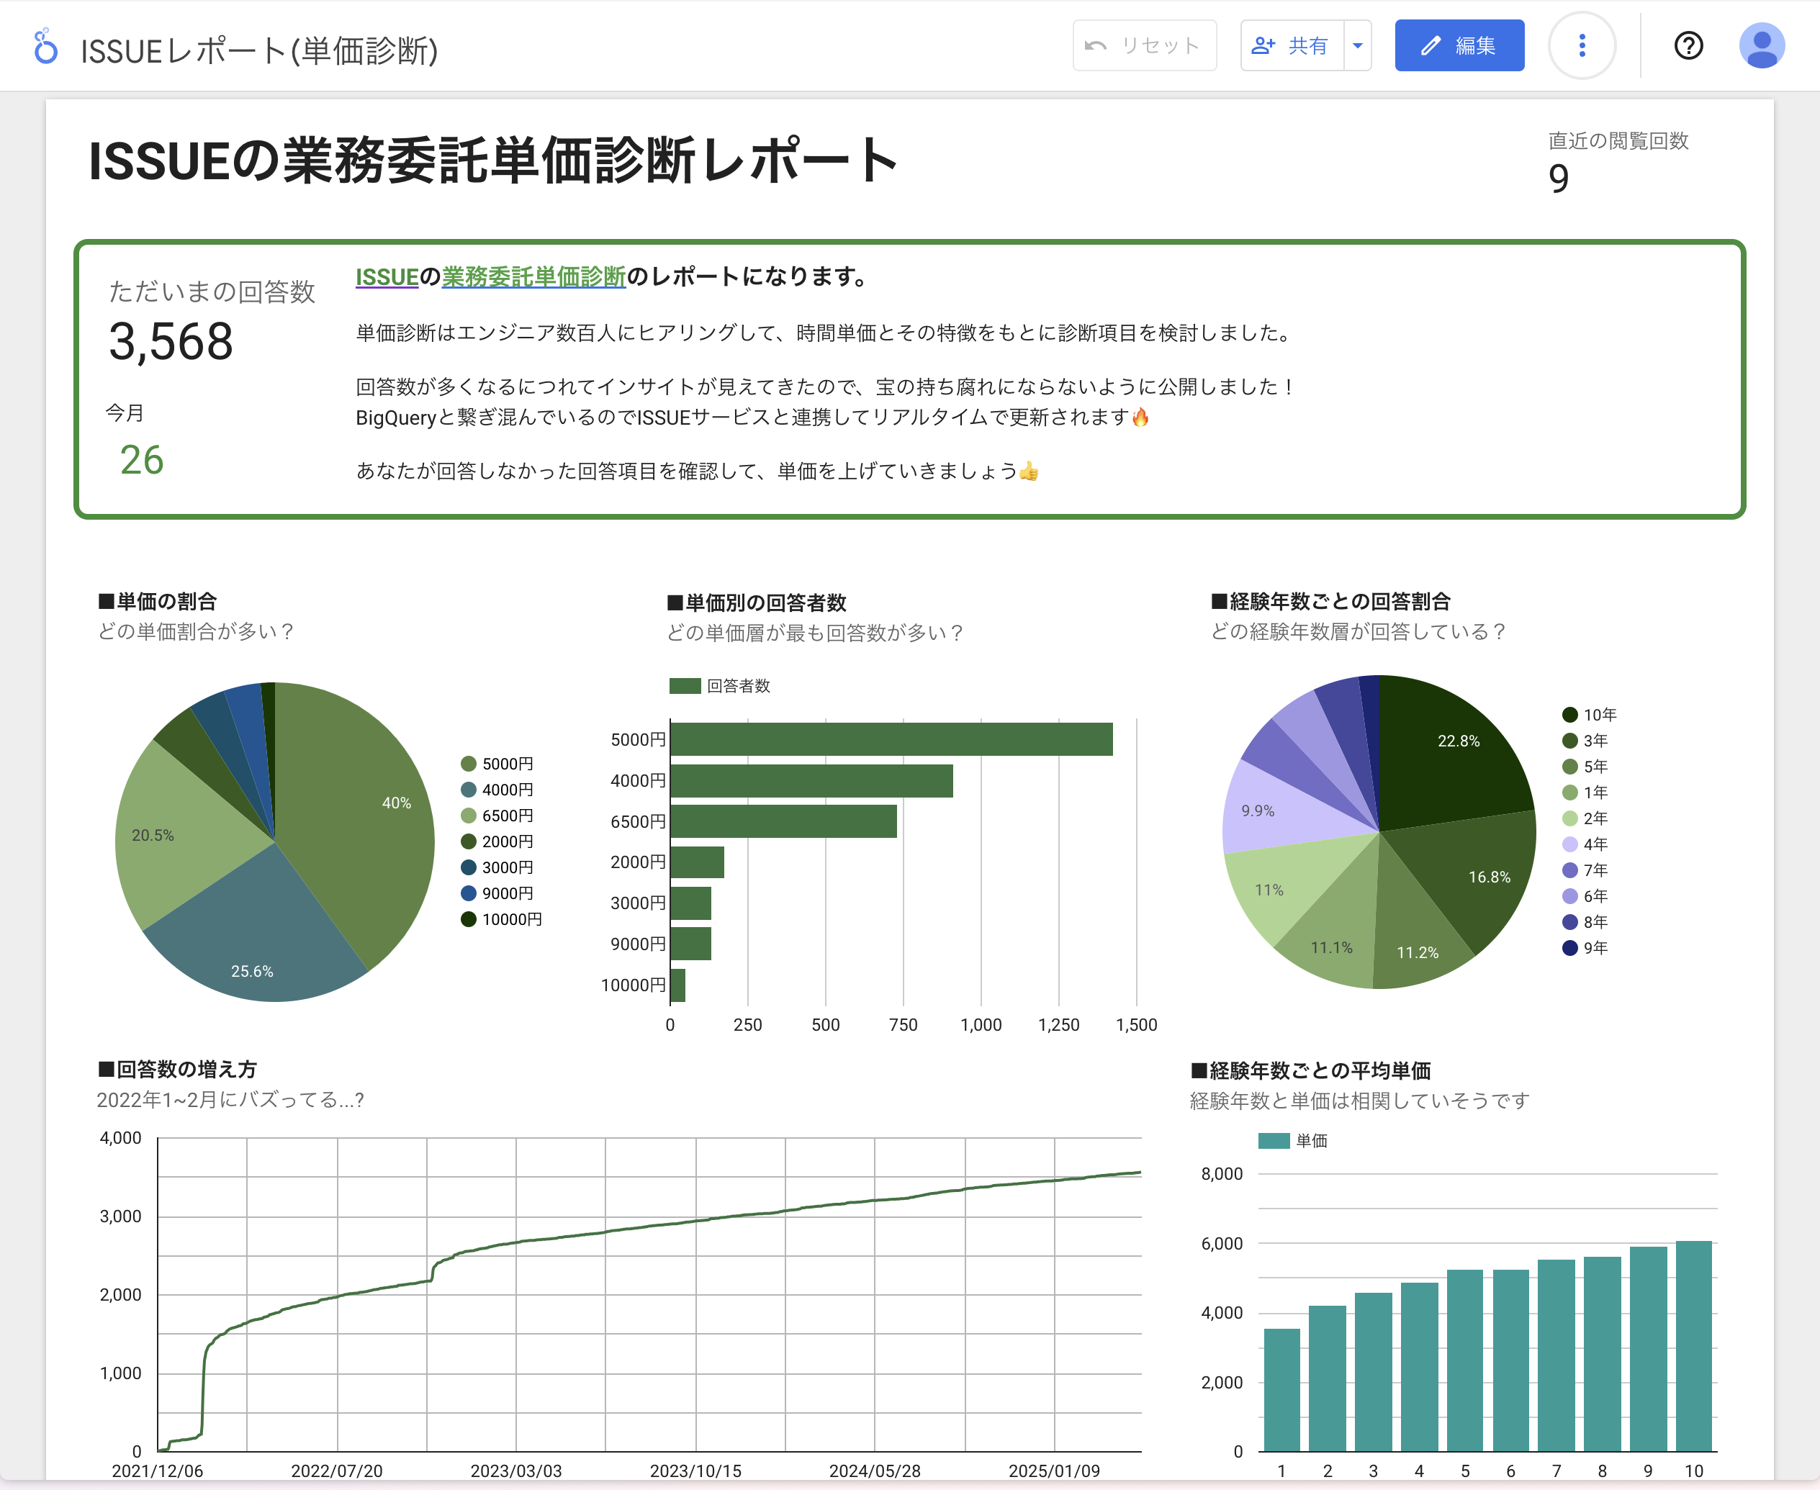Toggle the 4000円 legend item
Image resolution: width=1820 pixels, height=1490 pixels.
(498, 790)
